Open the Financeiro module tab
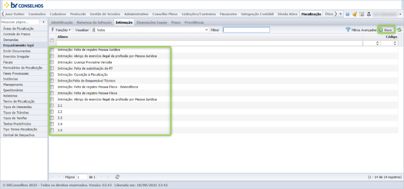Image resolution: width=404 pixels, height=189 pixels. 228,14
